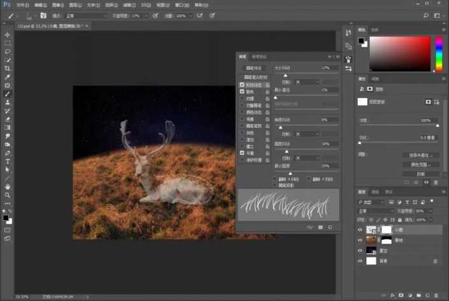Hide the top deer layer visibility eye
The width and height of the screenshot is (449, 301).
pos(360,230)
